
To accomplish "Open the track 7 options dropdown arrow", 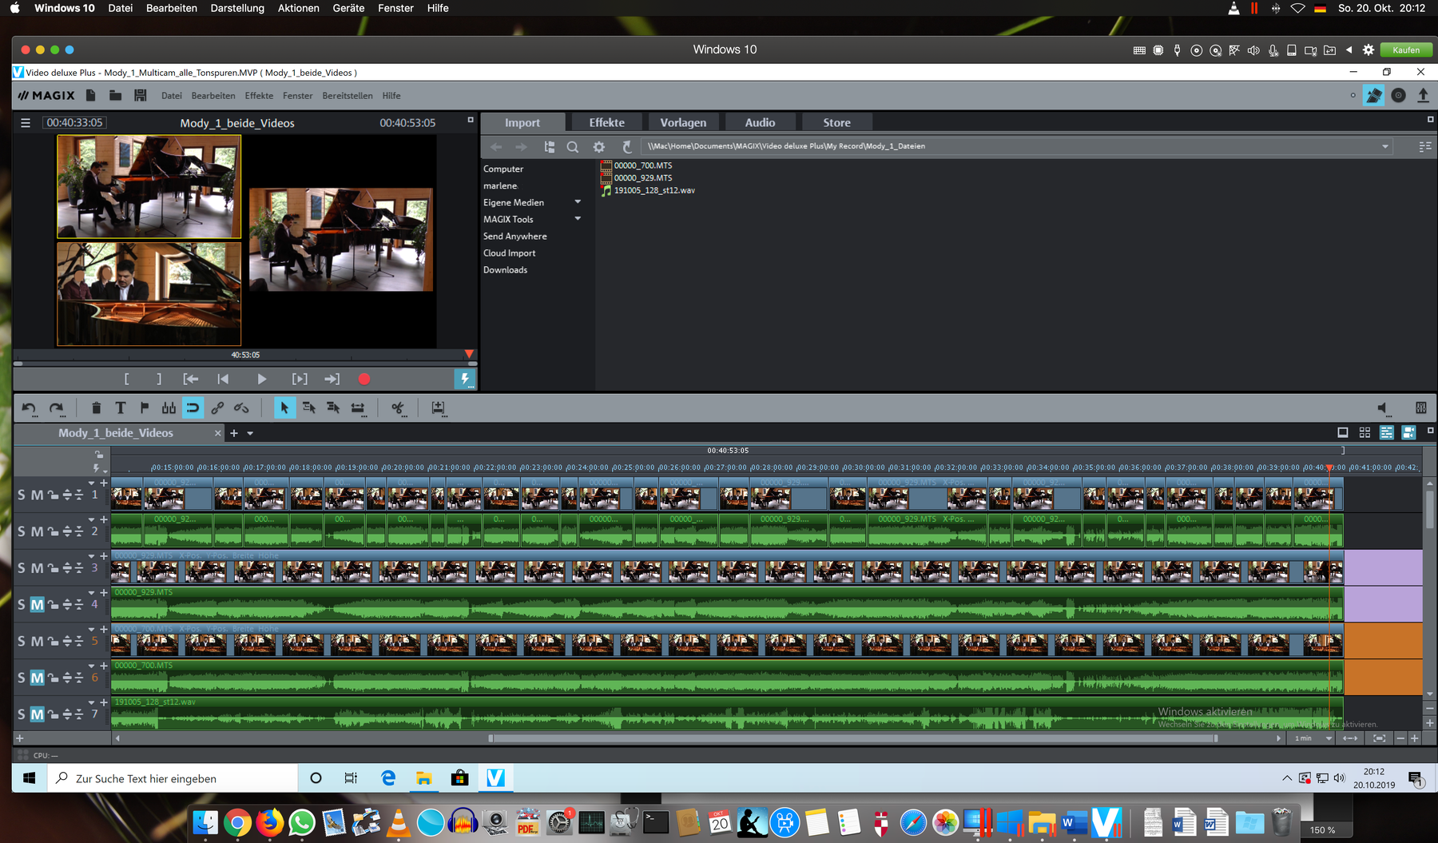I will pyautogui.click(x=91, y=702).
